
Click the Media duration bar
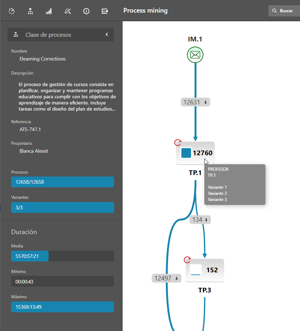[x=63, y=256]
